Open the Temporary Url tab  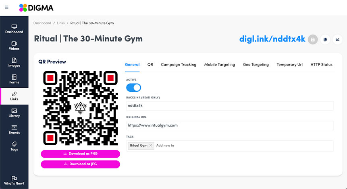[x=289, y=65]
